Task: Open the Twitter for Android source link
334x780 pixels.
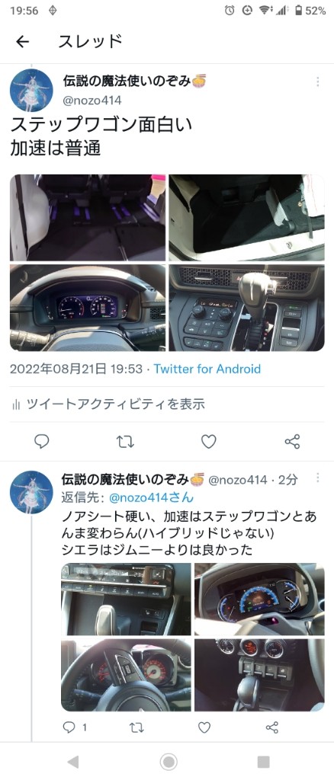Action: [x=207, y=369]
